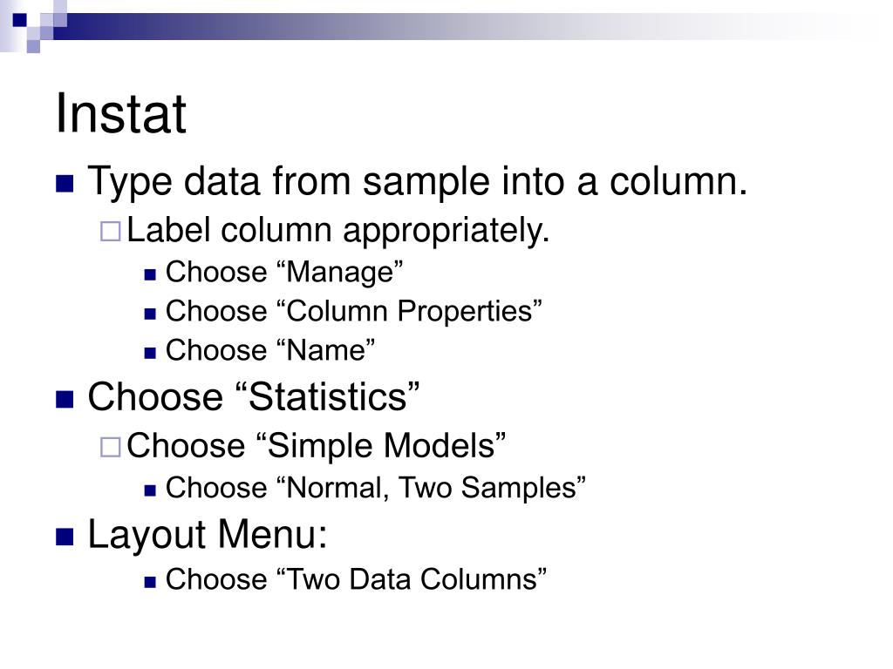Screen dimensions: 893x669
Task: Click the hollow square before Choose "Simple Models"
Action: pos(111,447)
